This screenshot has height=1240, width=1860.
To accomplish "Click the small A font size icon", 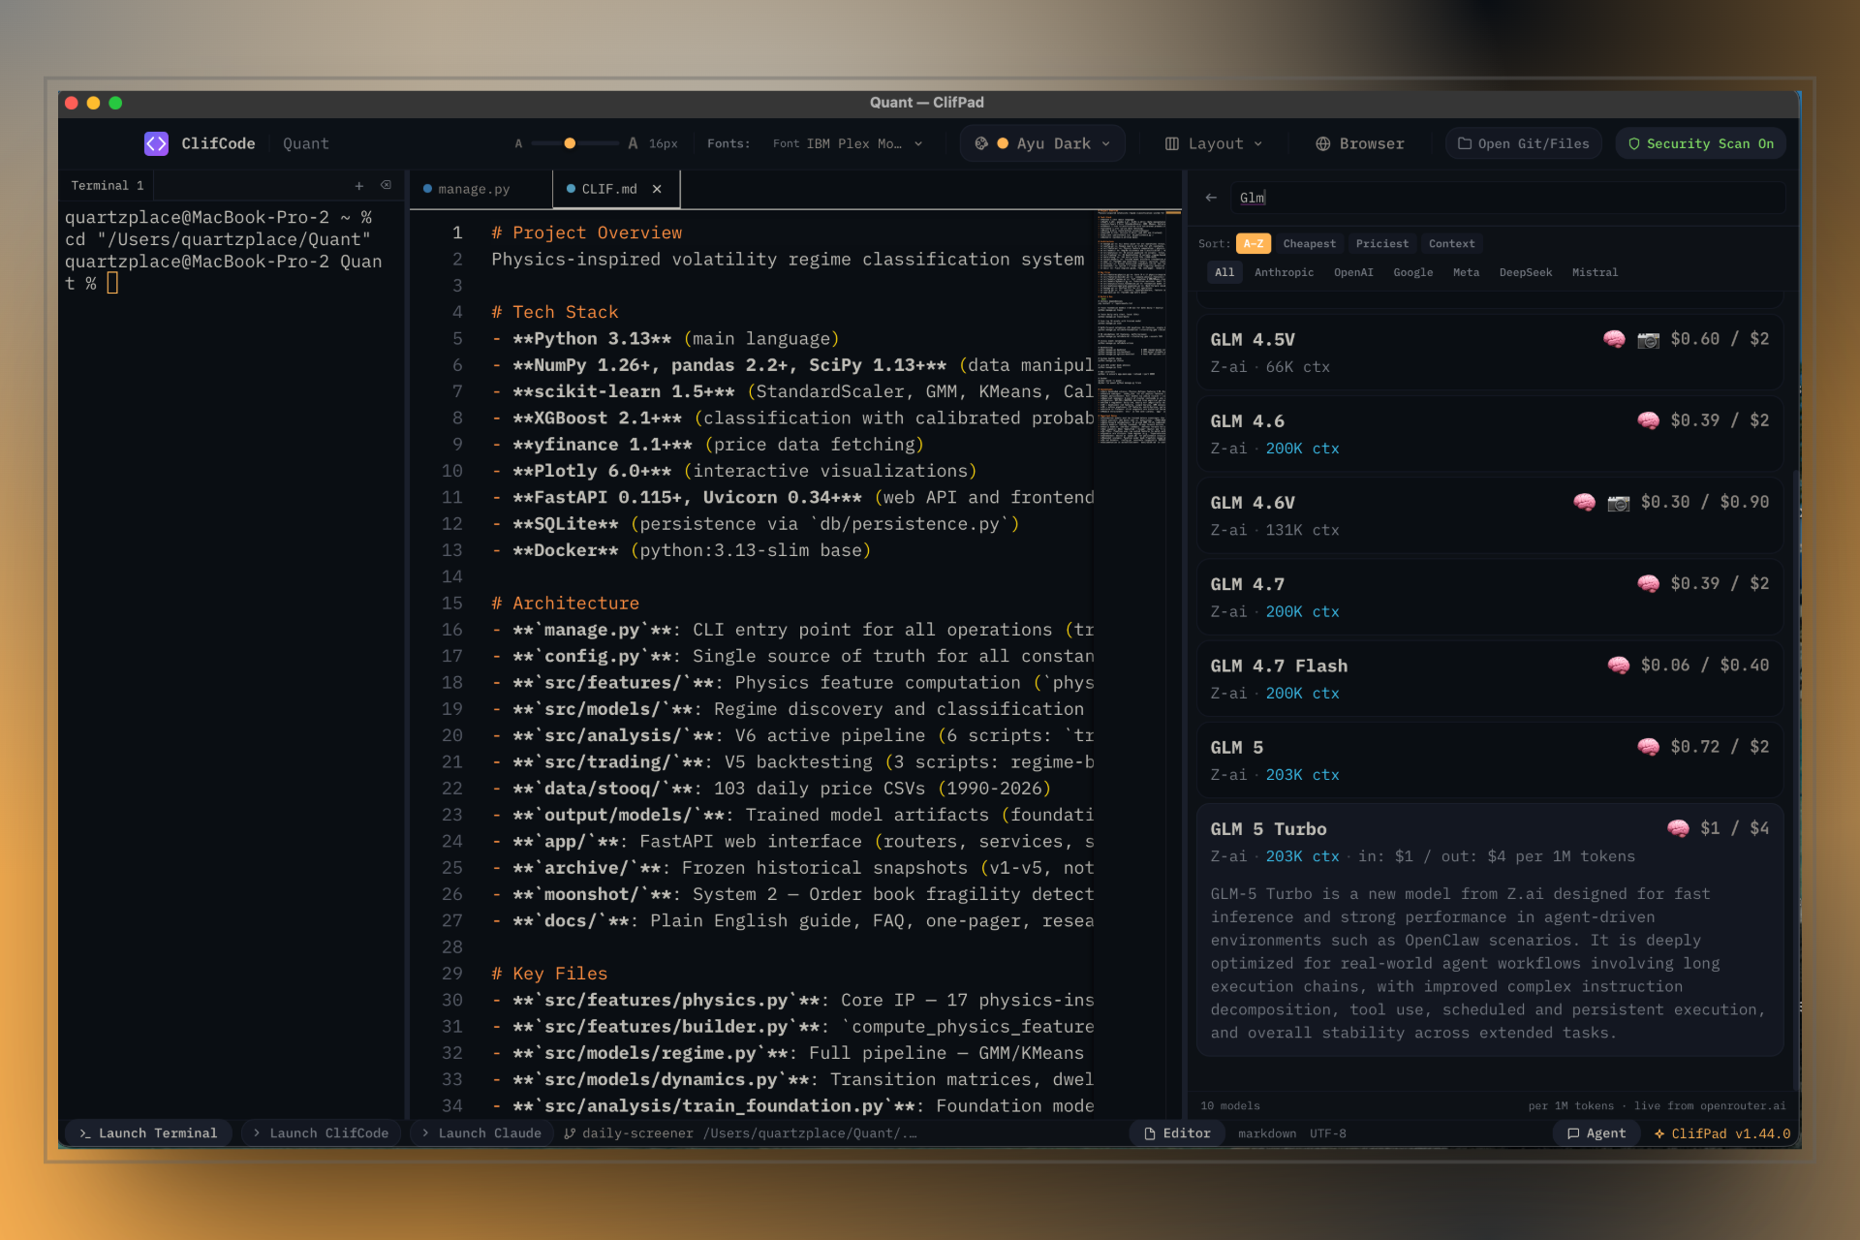I will click(x=518, y=143).
